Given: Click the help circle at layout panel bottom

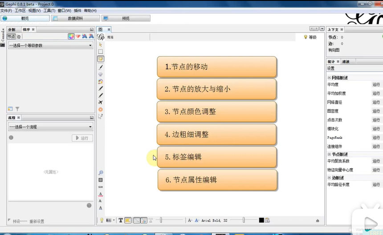Looking at the screenshot, I should click(89, 206).
